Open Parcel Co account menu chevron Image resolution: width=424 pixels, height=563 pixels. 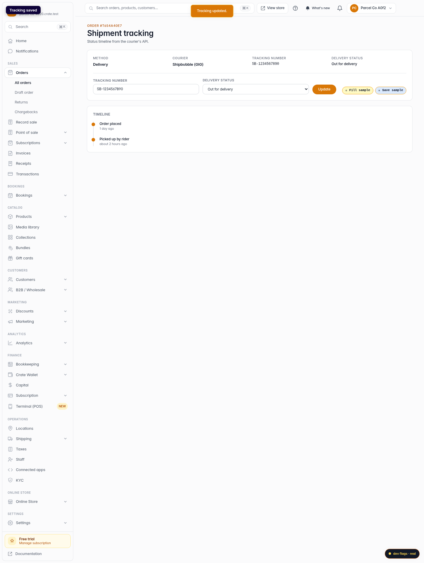click(x=390, y=8)
